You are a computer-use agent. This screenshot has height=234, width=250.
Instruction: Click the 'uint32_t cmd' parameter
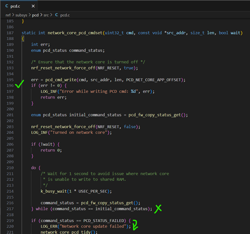pos(119,33)
